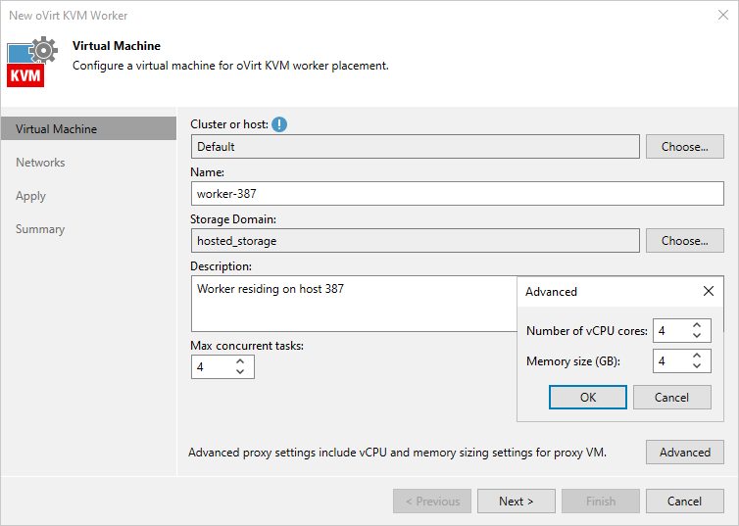Screen dimensions: 739x526
Task: Go to the Summary step
Action: [x=40, y=229]
